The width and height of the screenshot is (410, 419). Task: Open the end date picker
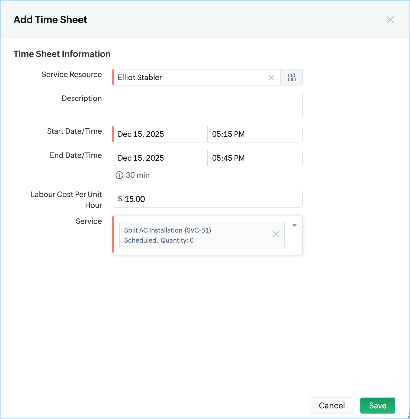[x=160, y=158]
